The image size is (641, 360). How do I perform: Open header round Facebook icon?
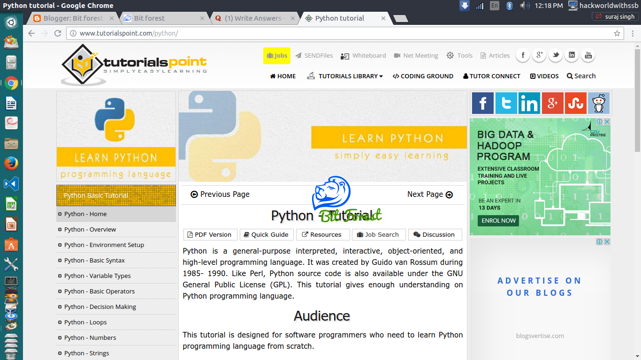pyautogui.click(x=523, y=55)
